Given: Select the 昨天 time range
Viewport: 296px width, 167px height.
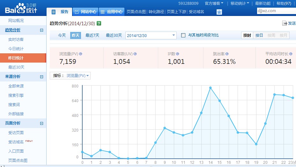Looking at the screenshot, I should [76, 35].
